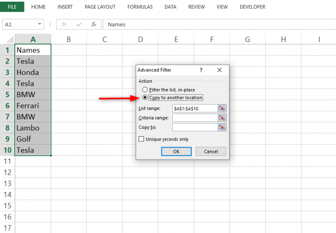Switch to the HOME ribbon tab
The width and height of the screenshot is (336, 233).
[38, 7]
